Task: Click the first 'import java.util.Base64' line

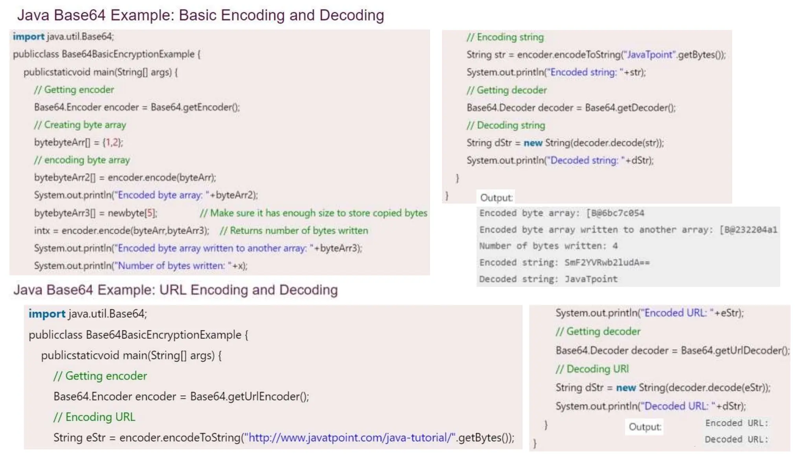Action: tap(63, 37)
